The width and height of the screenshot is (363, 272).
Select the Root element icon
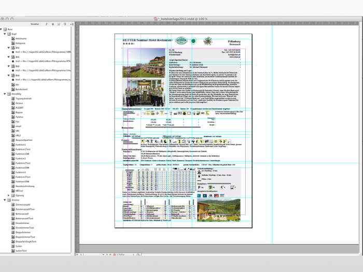point(5,30)
